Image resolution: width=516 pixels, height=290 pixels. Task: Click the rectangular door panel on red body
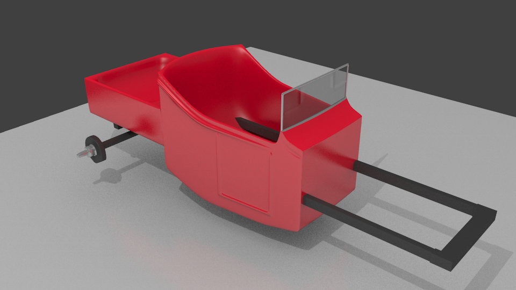pos(244,173)
